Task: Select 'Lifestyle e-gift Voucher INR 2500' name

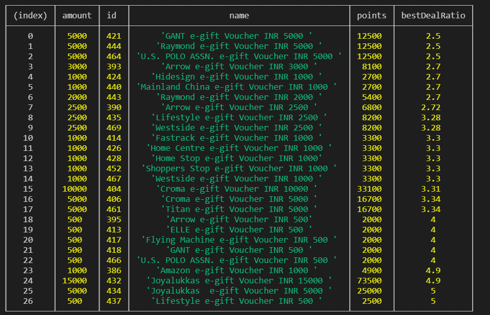Action: tap(239, 118)
